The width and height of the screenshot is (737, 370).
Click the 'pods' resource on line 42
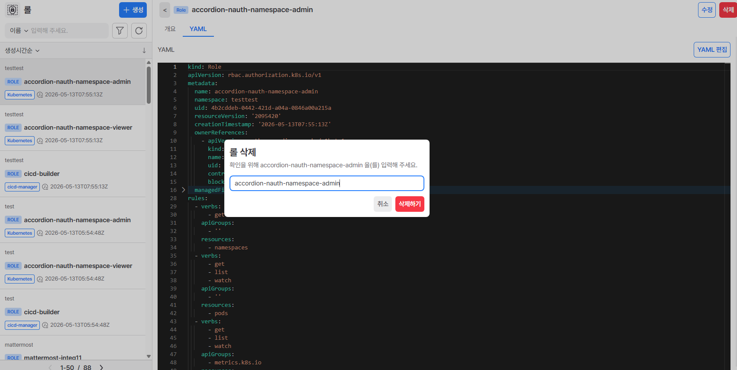[221, 313]
